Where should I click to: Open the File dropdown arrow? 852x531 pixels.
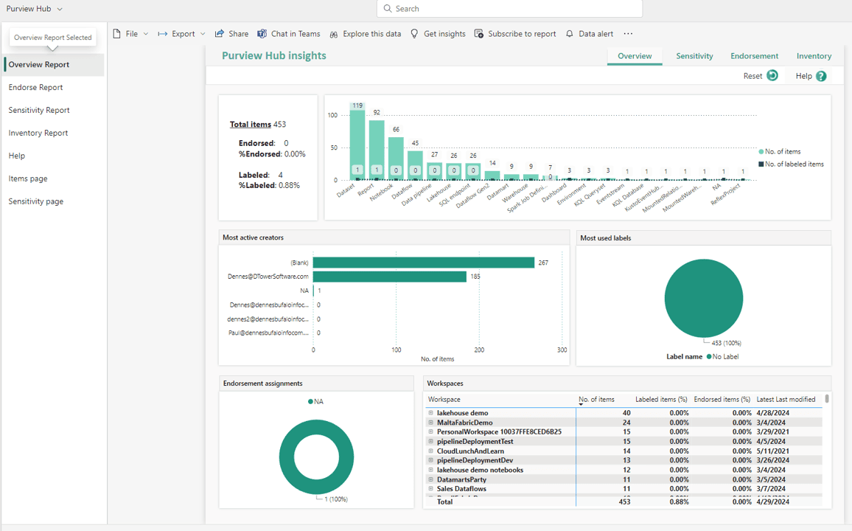pos(146,34)
